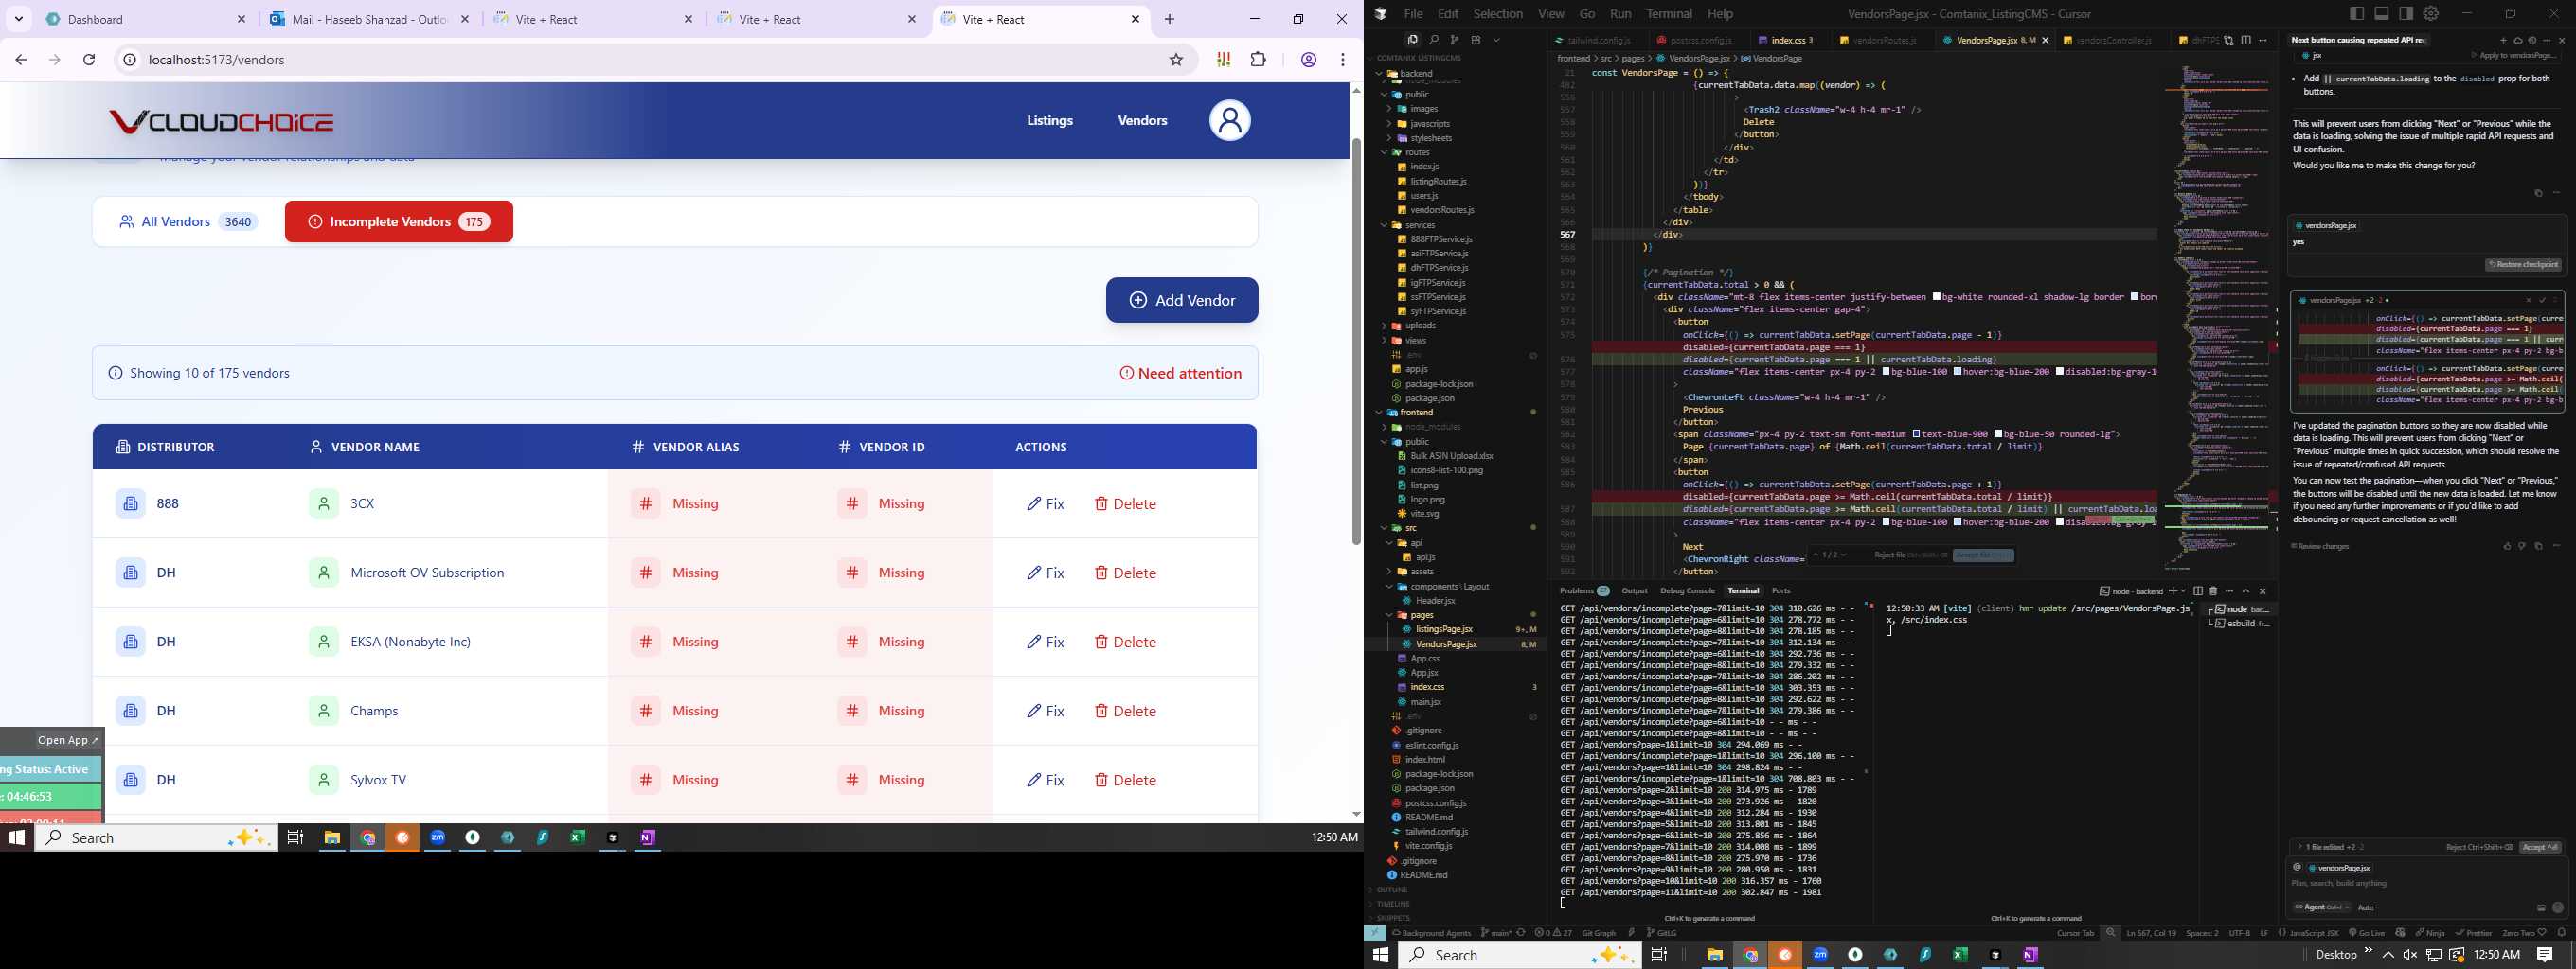Open OneNote from the left taskbar
Viewport: 2576px width, 969px height.
pyautogui.click(x=648, y=837)
